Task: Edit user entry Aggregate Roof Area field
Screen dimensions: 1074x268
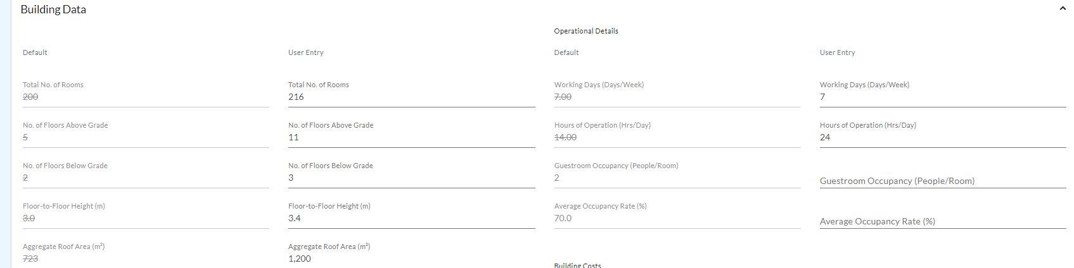Action: click(x=411, y=259)
